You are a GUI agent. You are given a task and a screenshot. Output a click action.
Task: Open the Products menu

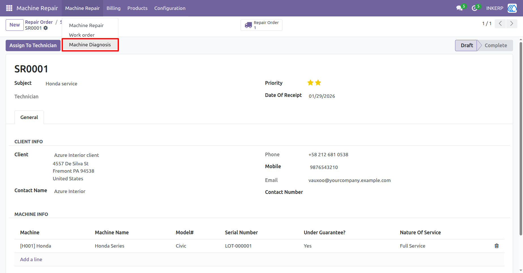pyautogui.click(x=137, y=8)
